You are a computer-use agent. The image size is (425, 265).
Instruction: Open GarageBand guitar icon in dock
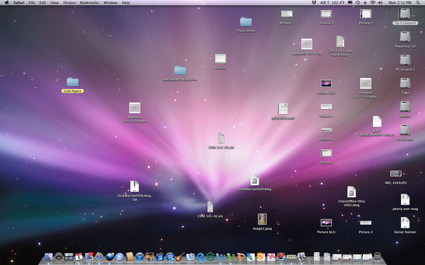click(x=180, y=257)
